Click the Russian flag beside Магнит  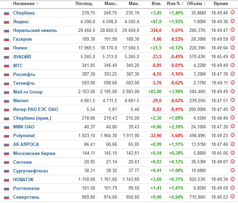pos(6,101)
